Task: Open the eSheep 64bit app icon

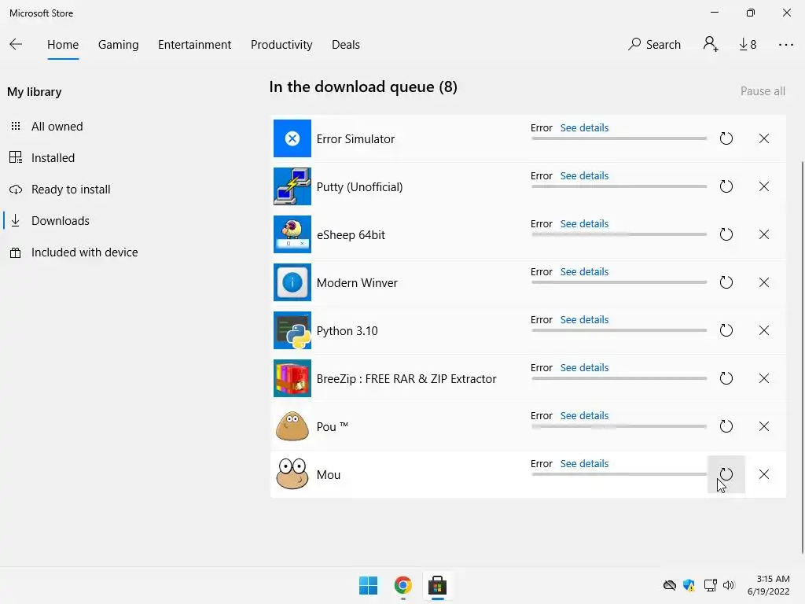Action: 292,234
